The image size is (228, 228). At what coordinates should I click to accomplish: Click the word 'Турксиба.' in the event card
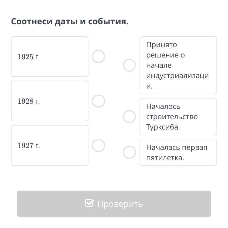tap(163, 127)
